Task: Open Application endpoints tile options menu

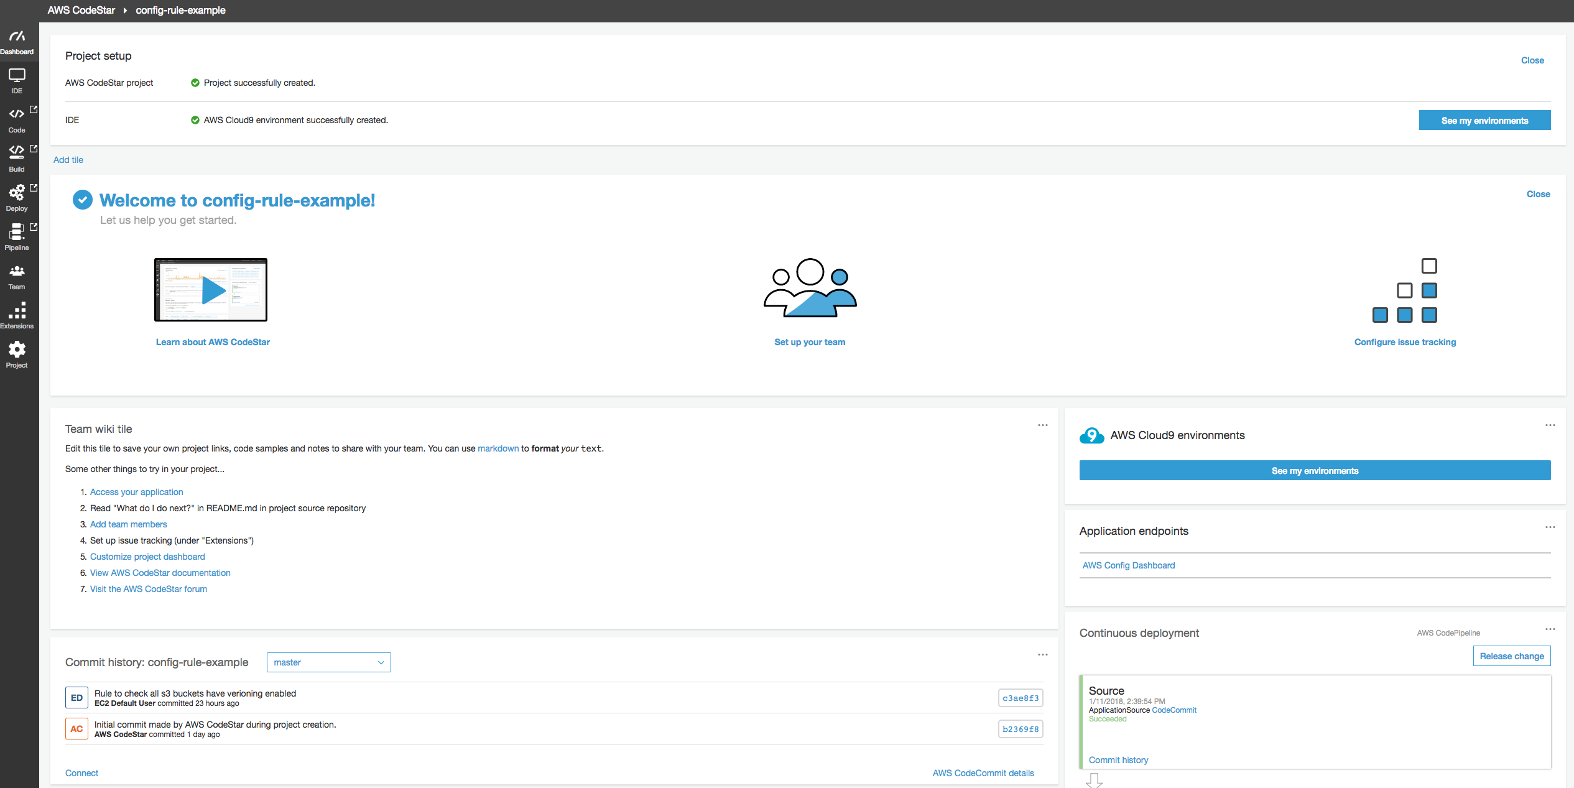Action: point(1550,527)
